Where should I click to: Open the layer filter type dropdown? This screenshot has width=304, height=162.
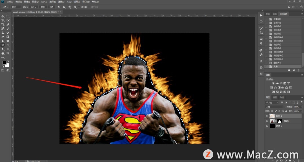pos(272,102)
